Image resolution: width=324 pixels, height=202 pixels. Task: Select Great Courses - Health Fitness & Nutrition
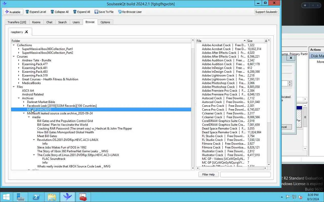tap(50, 79)
